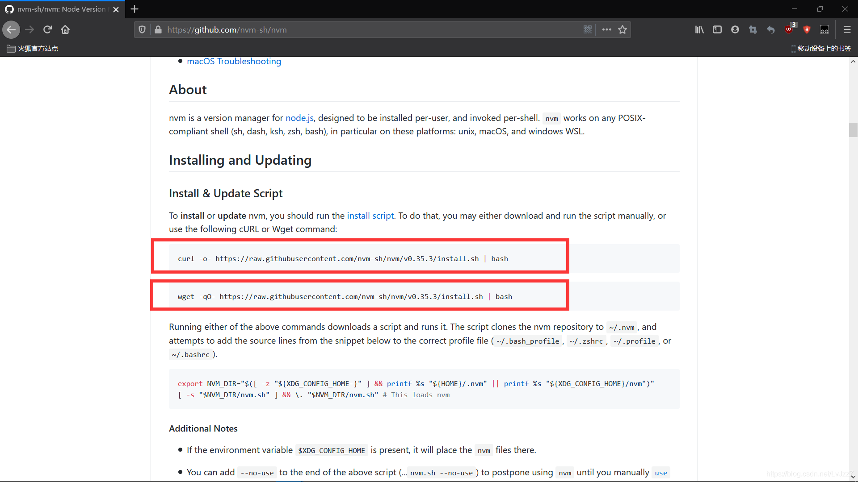Toggle the sidebar panel icon

(717, 29)
